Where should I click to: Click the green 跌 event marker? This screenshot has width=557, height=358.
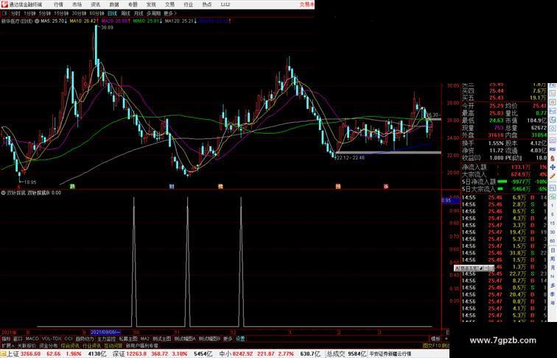[72, 186]
